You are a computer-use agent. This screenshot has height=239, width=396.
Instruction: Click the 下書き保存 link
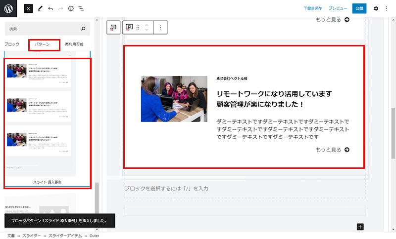[x=313, y=9]
